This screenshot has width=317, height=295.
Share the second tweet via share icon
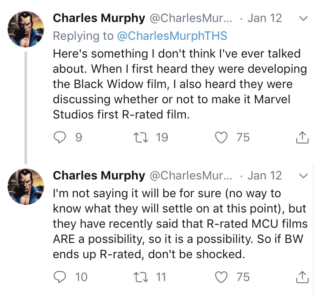(x=302, y=277)
